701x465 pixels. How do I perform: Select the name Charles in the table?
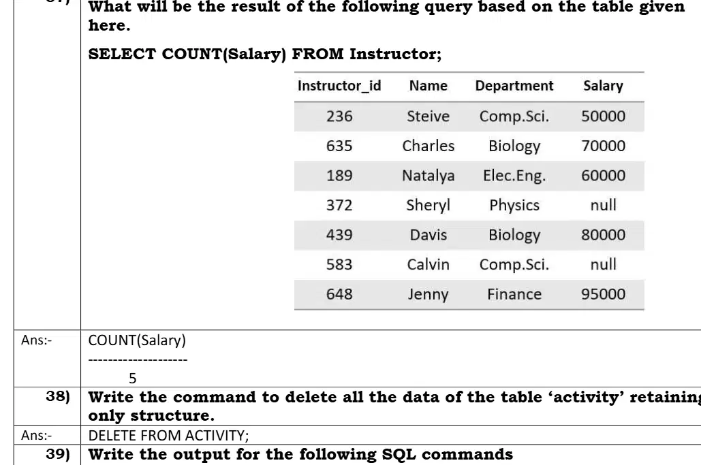[428, 146]
